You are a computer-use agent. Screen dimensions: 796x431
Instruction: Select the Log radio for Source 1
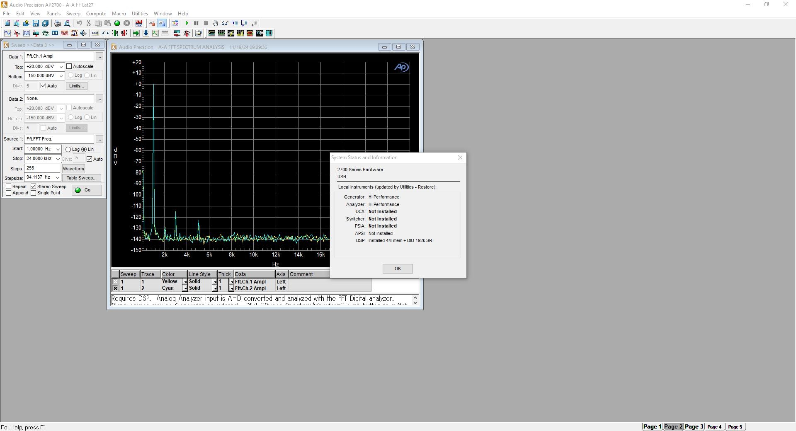(68, 149)
